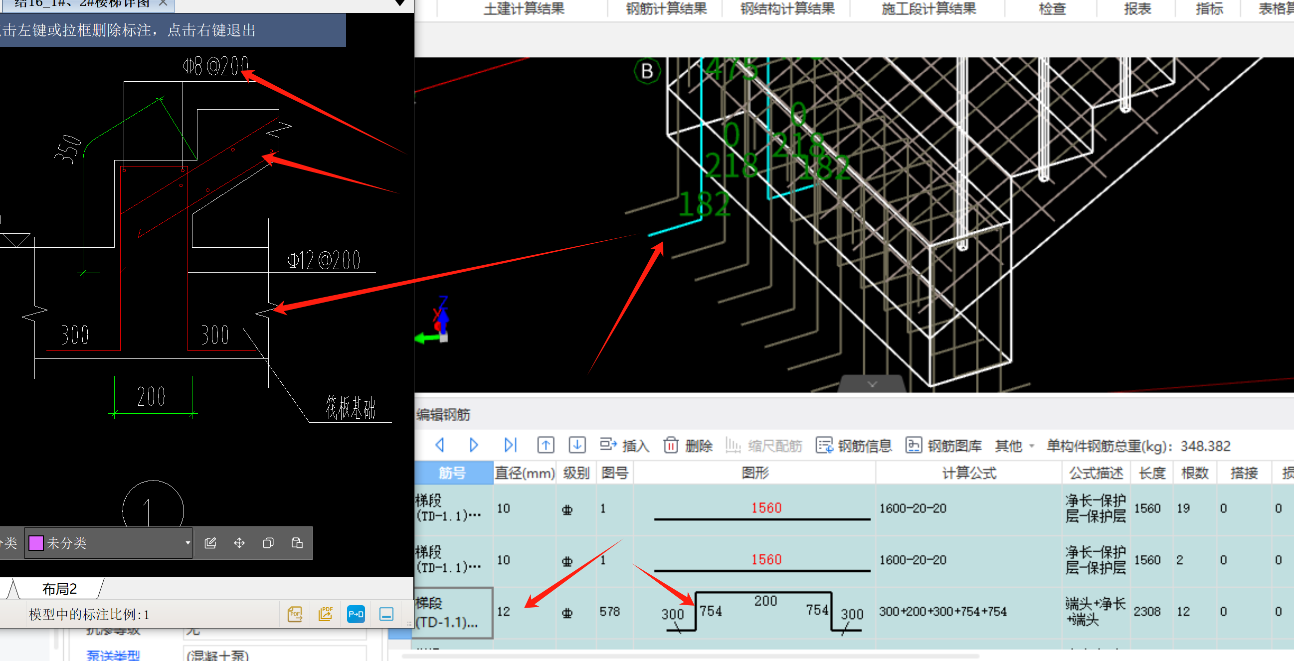Click the copy icon in drawing toolbar
Viewport: 1294px width, 661px height.
pos(268,543)
